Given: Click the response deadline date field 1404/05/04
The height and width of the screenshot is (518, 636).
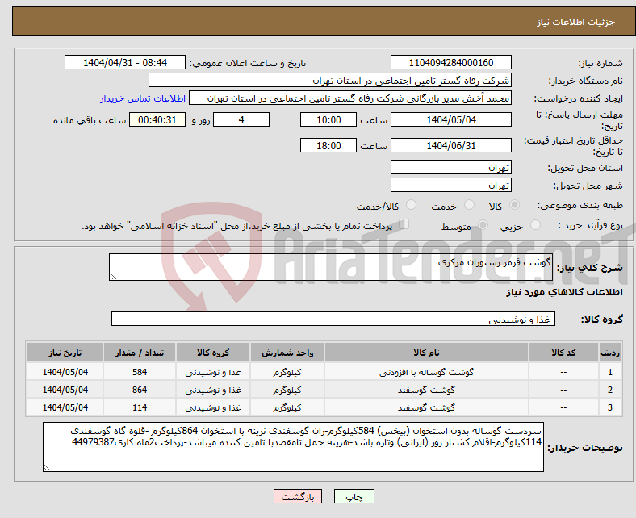Looking at the screenshot, I should click(450, 119).
